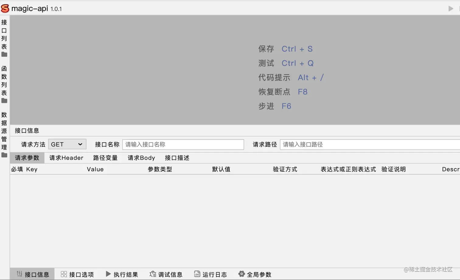Click the magic-api logo icon
The image size is (460, 280).
[5, 9]
